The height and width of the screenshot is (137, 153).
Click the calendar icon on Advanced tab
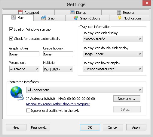(20, 12)
